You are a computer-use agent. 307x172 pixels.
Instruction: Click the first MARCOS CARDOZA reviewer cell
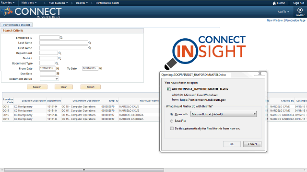pos(131,115)
